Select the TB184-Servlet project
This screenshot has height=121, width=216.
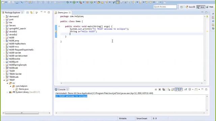coord(15,74)
